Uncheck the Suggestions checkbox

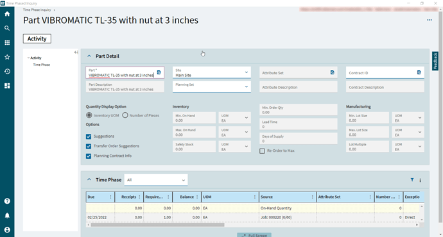coord(89,136)
